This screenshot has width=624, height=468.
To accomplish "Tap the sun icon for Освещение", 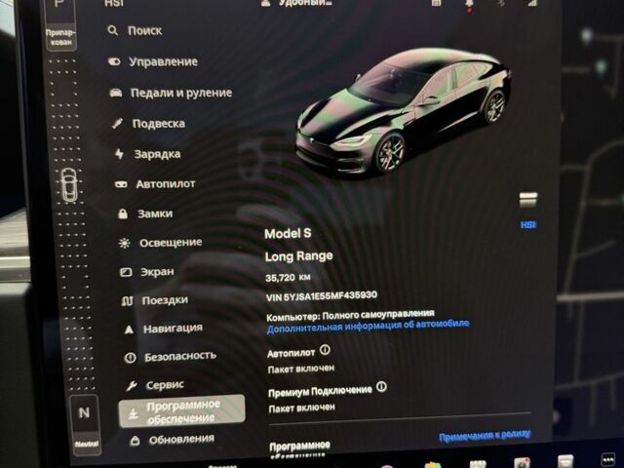I will pyautogui.click(x=125, y=243).
